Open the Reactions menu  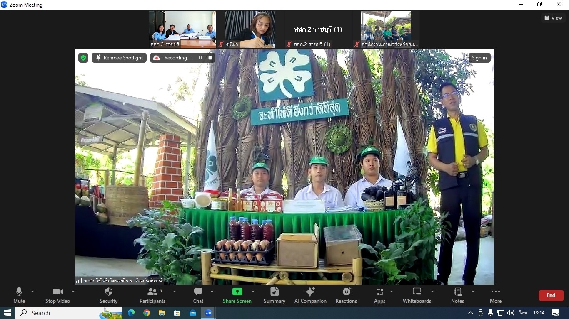(x=346, y=295)
